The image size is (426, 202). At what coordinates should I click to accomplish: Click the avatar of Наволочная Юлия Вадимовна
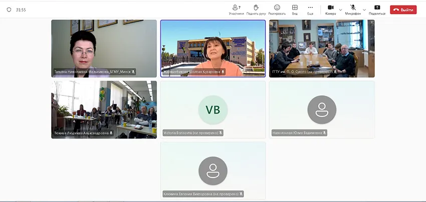322,110
